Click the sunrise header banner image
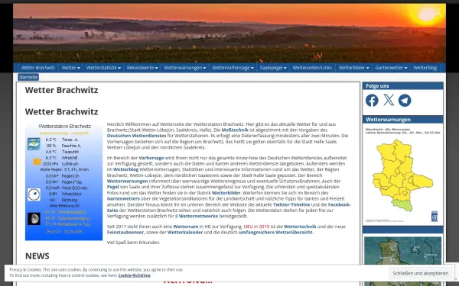459x286 pixels. point(229,33)
